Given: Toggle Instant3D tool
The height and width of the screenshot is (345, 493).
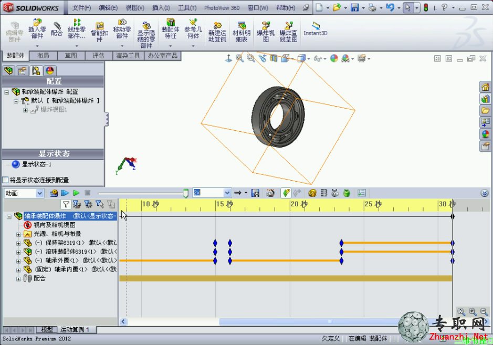Looking at the screenshot, I should [316, 29].
